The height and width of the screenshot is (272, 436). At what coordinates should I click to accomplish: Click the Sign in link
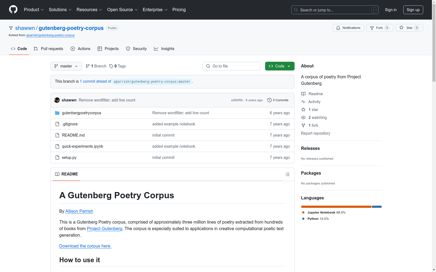pyautogui.click(x=391, y=10)
